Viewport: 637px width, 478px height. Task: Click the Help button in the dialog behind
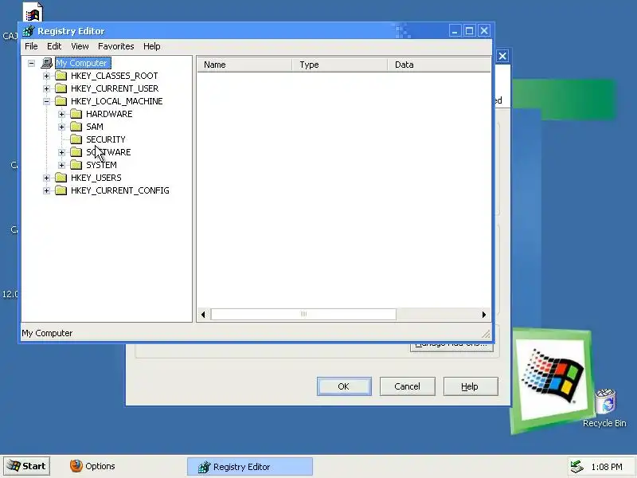[x=471, y=386]
